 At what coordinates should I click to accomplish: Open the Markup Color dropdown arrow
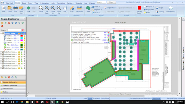141,13
